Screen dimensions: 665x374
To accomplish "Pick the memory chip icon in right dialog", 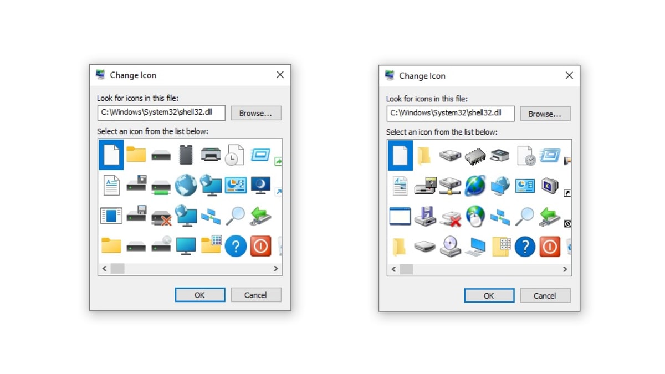I will (x=475, y=156).
